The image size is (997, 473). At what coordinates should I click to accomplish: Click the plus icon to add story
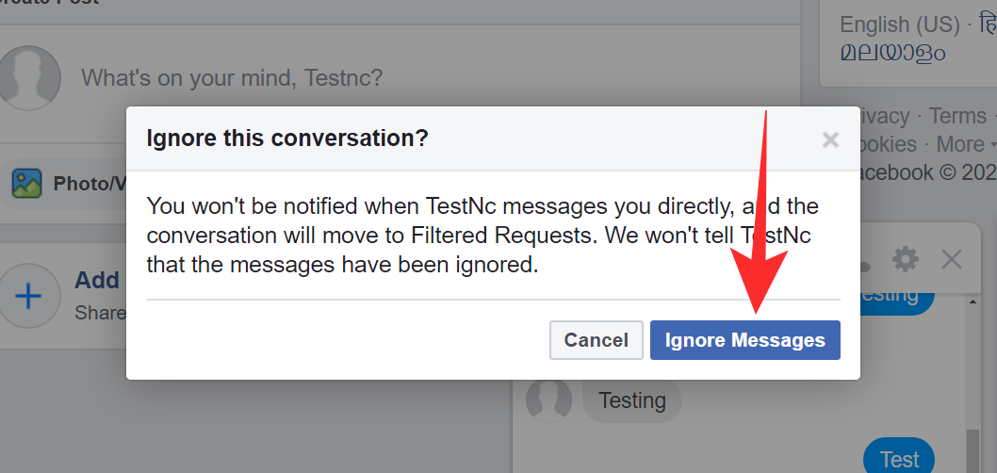(x=30, y=297)
